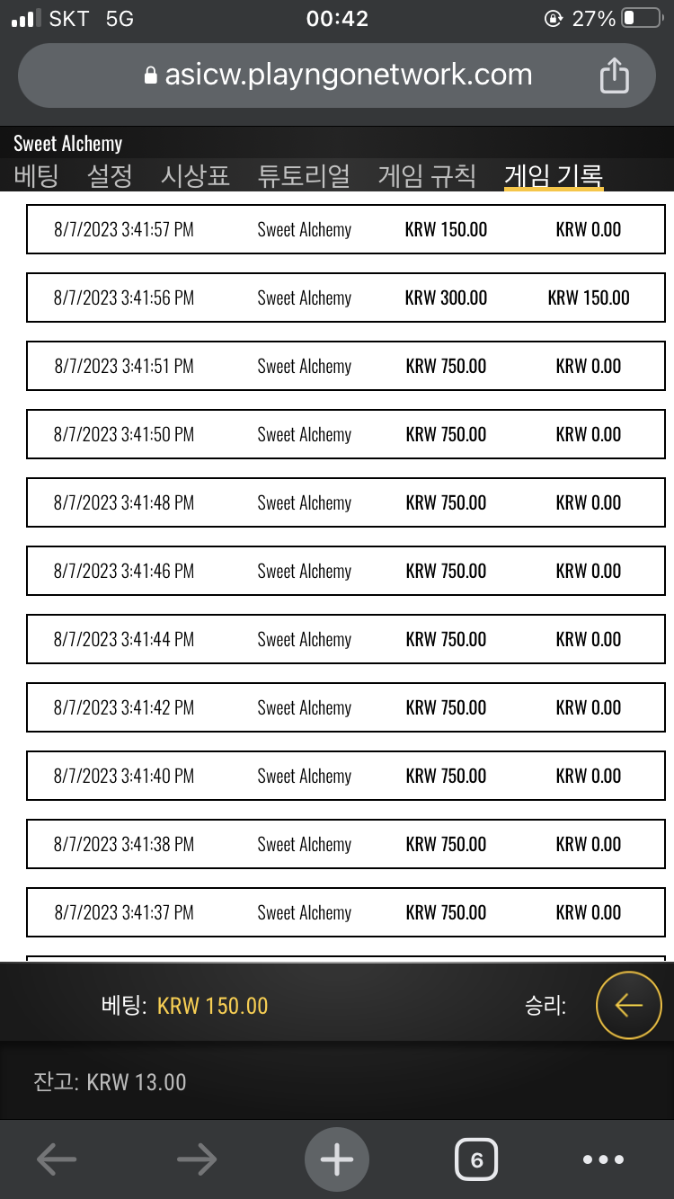
Task: Go back with browser back arrow
Action: (57, 1159)
